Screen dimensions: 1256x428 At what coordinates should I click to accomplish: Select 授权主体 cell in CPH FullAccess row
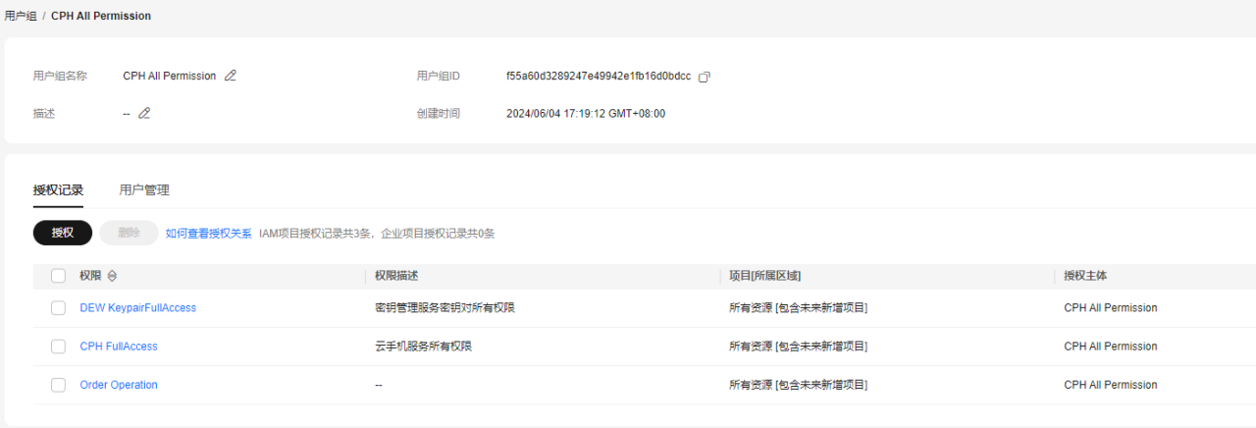pos(1111,347)
